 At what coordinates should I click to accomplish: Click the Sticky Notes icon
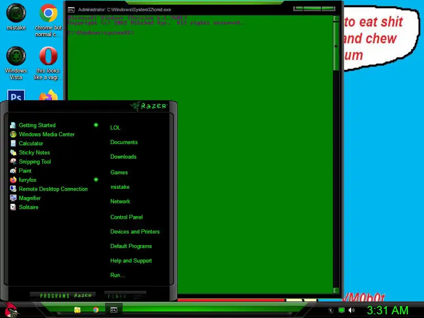tap(13, 152)
